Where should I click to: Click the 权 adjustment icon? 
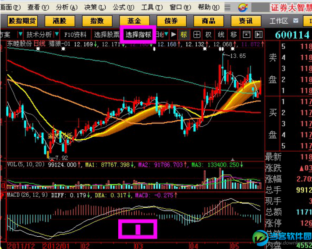(x=208, y=35)
